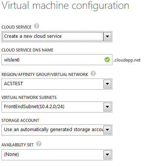The height and width of the screenshot is (167, 146).
Task: Click the CLOUD SERVICE label
Action: [17, 27]
